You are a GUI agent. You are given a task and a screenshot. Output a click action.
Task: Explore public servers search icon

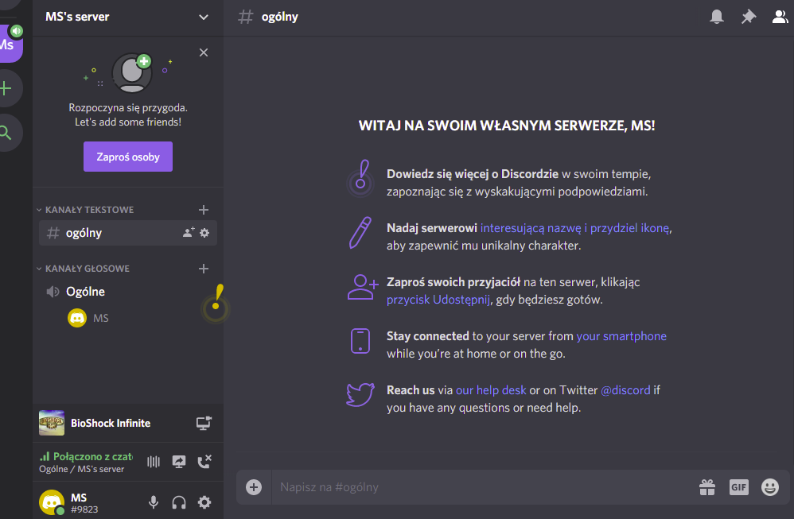coord(6,133)
